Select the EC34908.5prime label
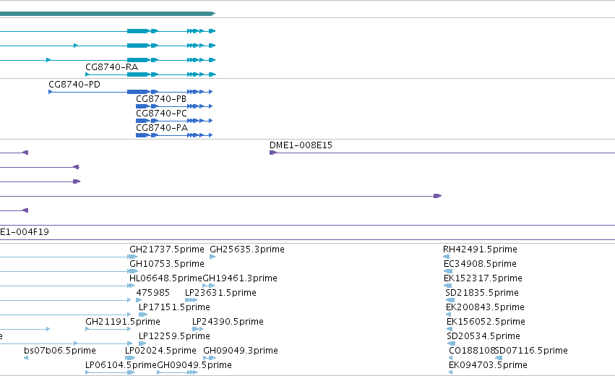 480,264
